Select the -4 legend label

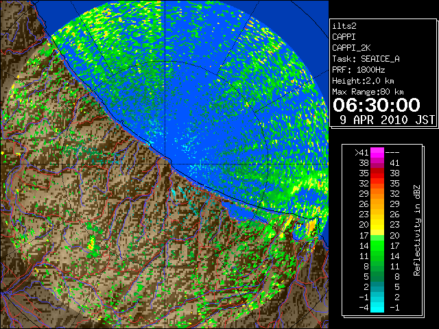[x=364, y=308]
